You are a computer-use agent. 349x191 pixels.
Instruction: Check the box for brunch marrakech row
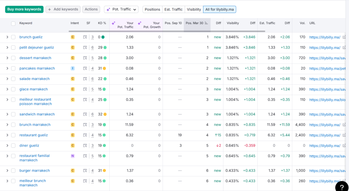tap(13, 125)
